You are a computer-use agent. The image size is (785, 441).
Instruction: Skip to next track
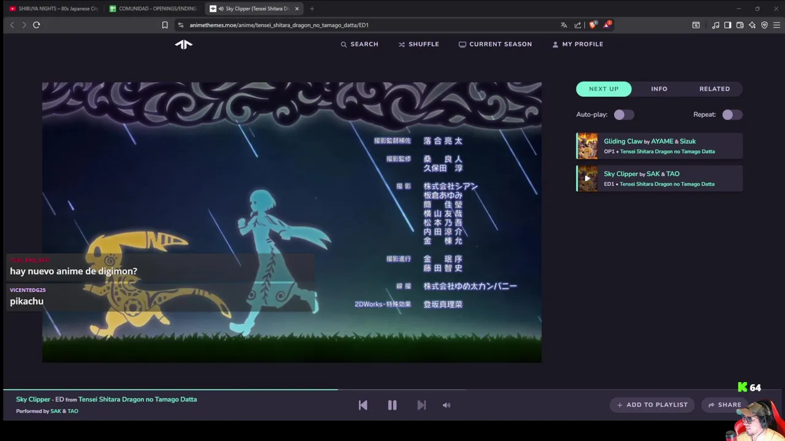click(421, 405)
